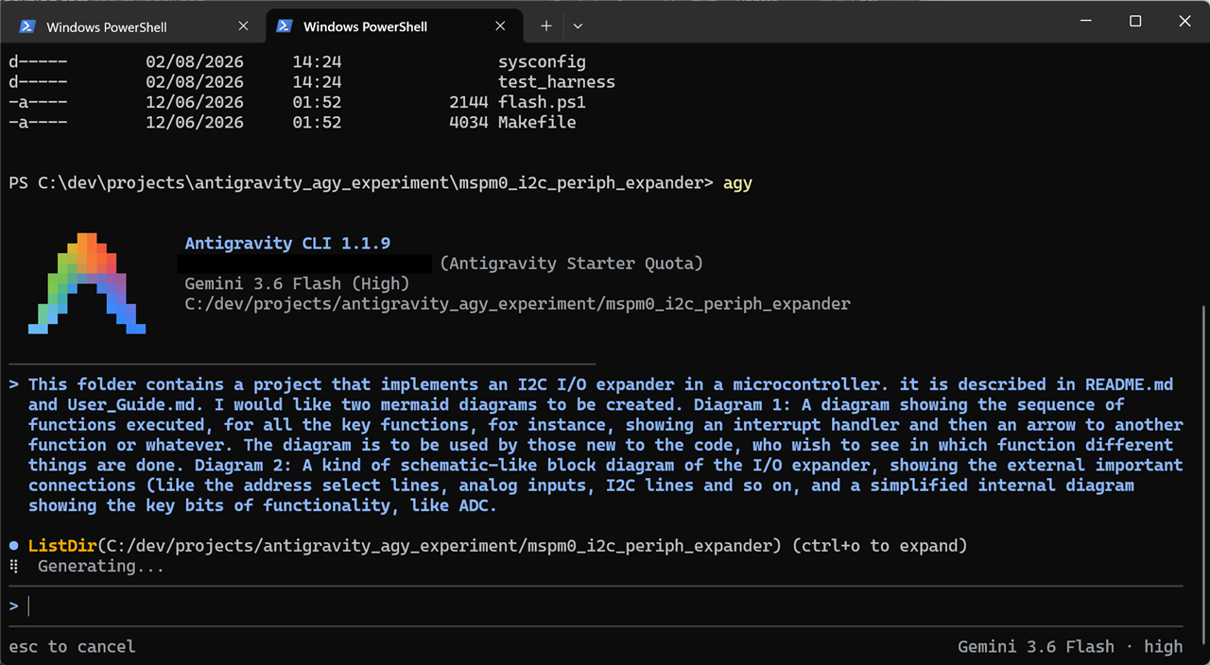Click the PS prompt path text
This screenshot has width=1210, height=665.
click(361, 182)
